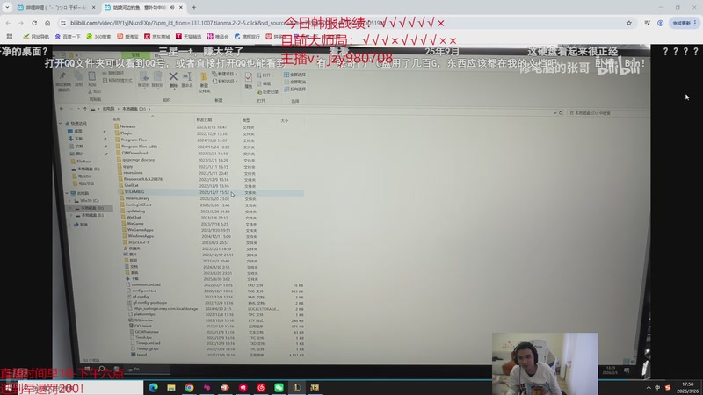Click 全部取消 in Explorer ribbon
This screenshot has width=703, height=395.
click(295, 82)
